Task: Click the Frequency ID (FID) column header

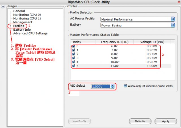Action: (115, 42)
